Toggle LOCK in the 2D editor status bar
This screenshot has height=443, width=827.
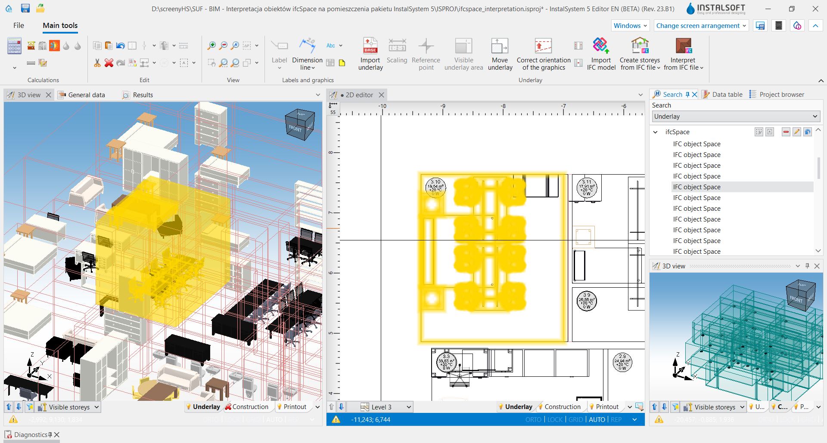555,419
